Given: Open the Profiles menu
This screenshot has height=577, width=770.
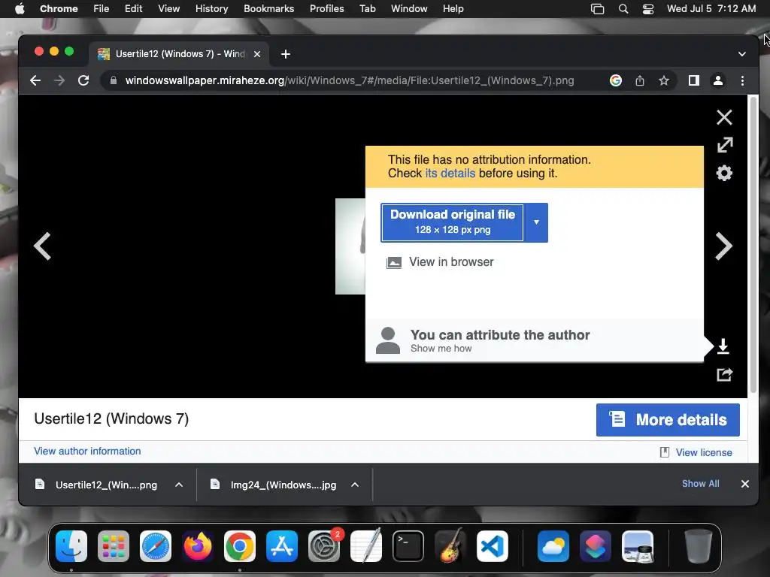Looking at the screenshot, I should pos(326,9).
